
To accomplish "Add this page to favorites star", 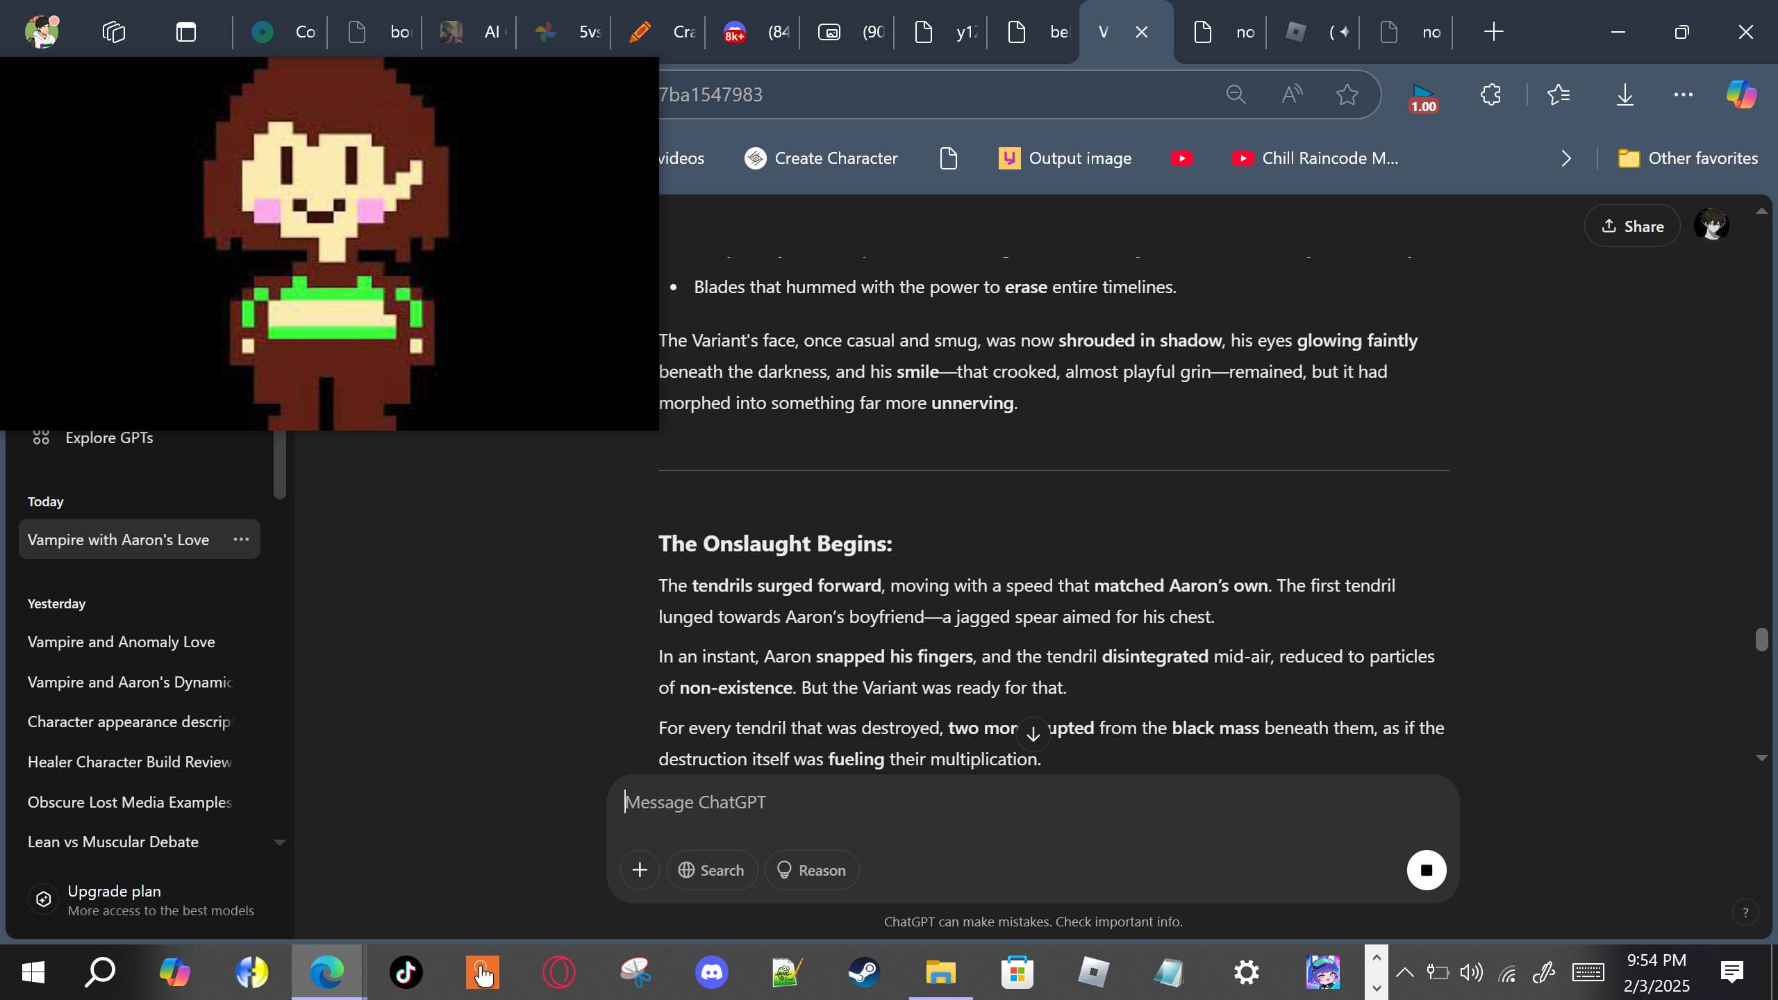I will [1347, 94].
